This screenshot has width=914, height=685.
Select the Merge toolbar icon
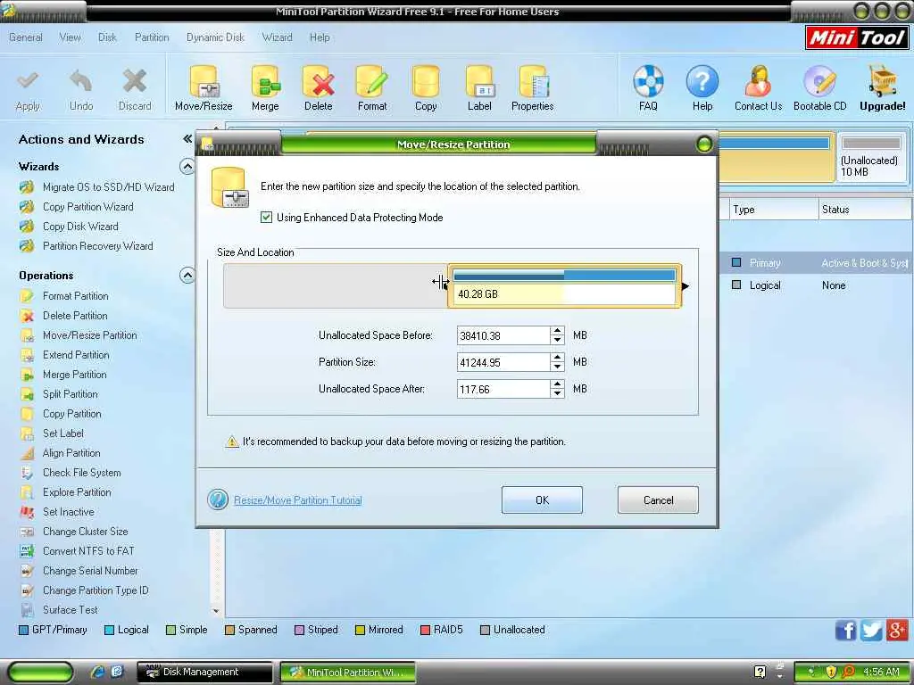[265, 88]
